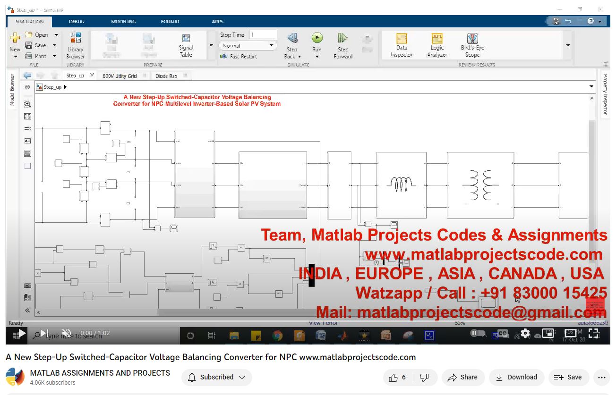This screenshot has width=616, height=395.
Task: Open the Signal Table
Action: point(186,45)
